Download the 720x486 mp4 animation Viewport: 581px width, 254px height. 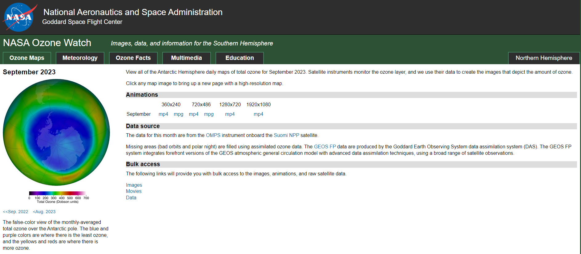[x=193, y=114]
